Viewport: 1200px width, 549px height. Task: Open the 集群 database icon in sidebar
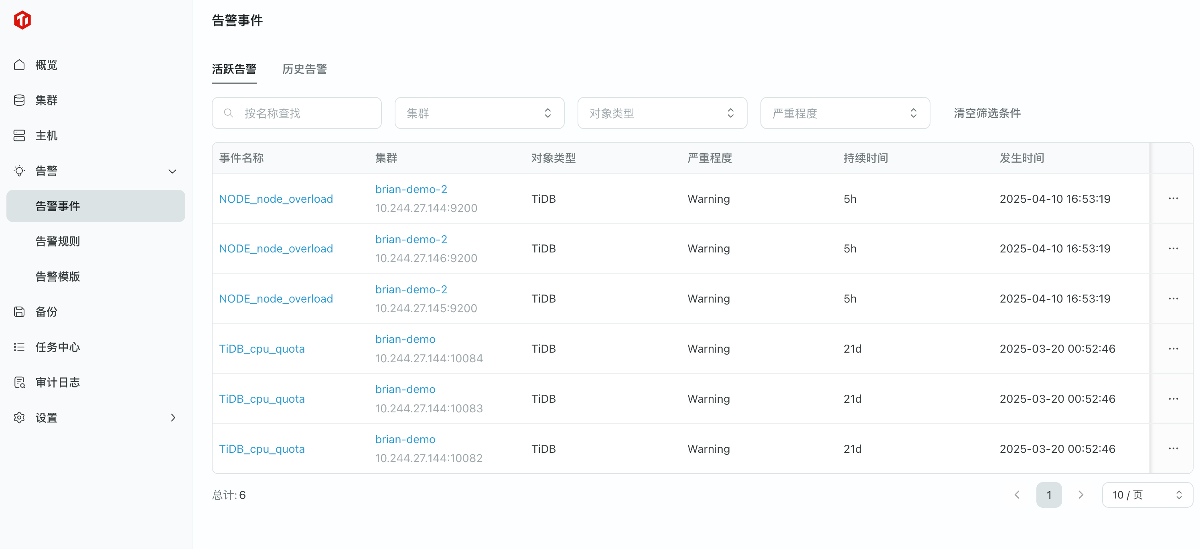pos(19,100)
